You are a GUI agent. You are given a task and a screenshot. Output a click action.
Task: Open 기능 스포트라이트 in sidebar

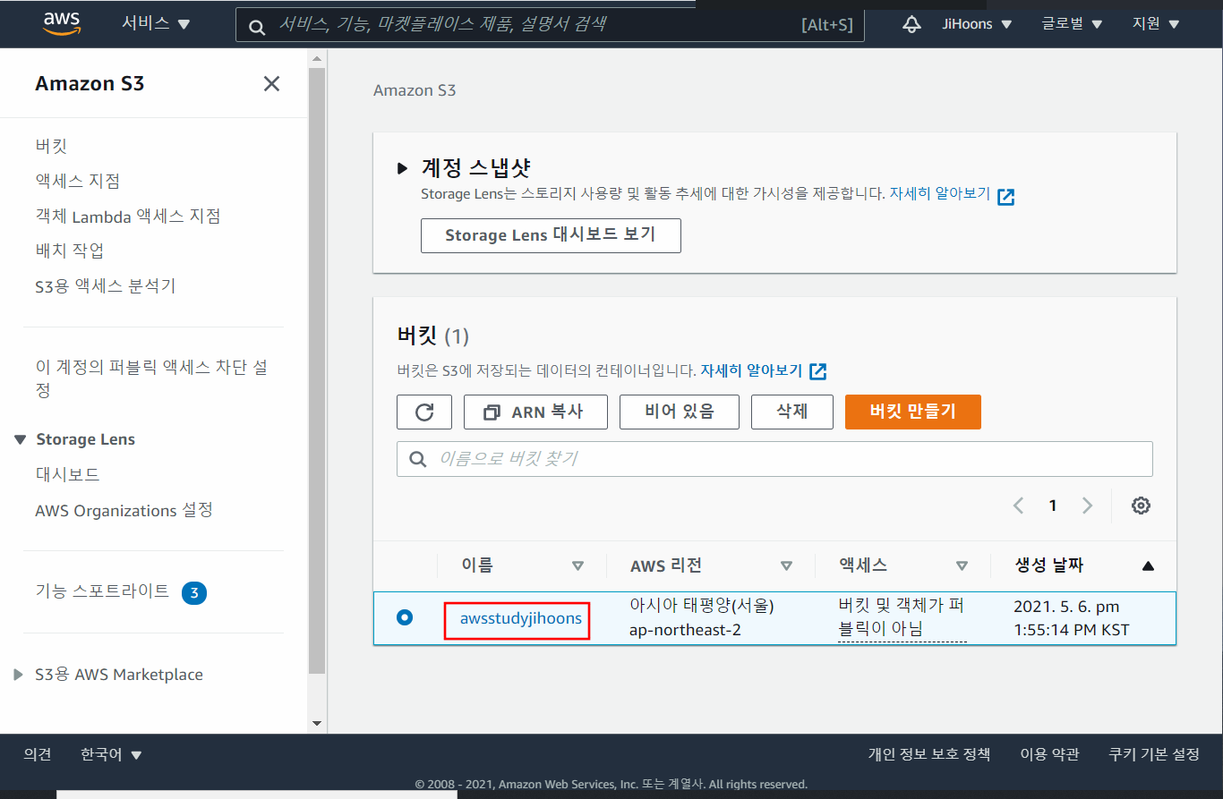click(x=102, y=591)
